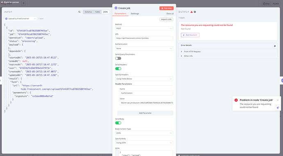The width and height of the screenshot is (283, 156).
Task: Open the Method POST dropdown
Action: click(x=144, y=29)
